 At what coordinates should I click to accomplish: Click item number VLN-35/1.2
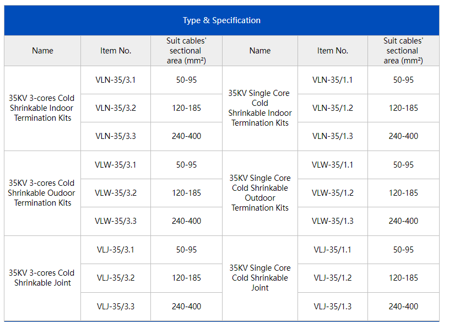(332, 108)
